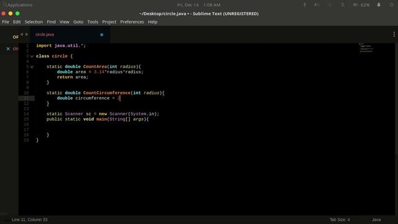
Task: Open the Edit menu
Action: coord(17,22)
